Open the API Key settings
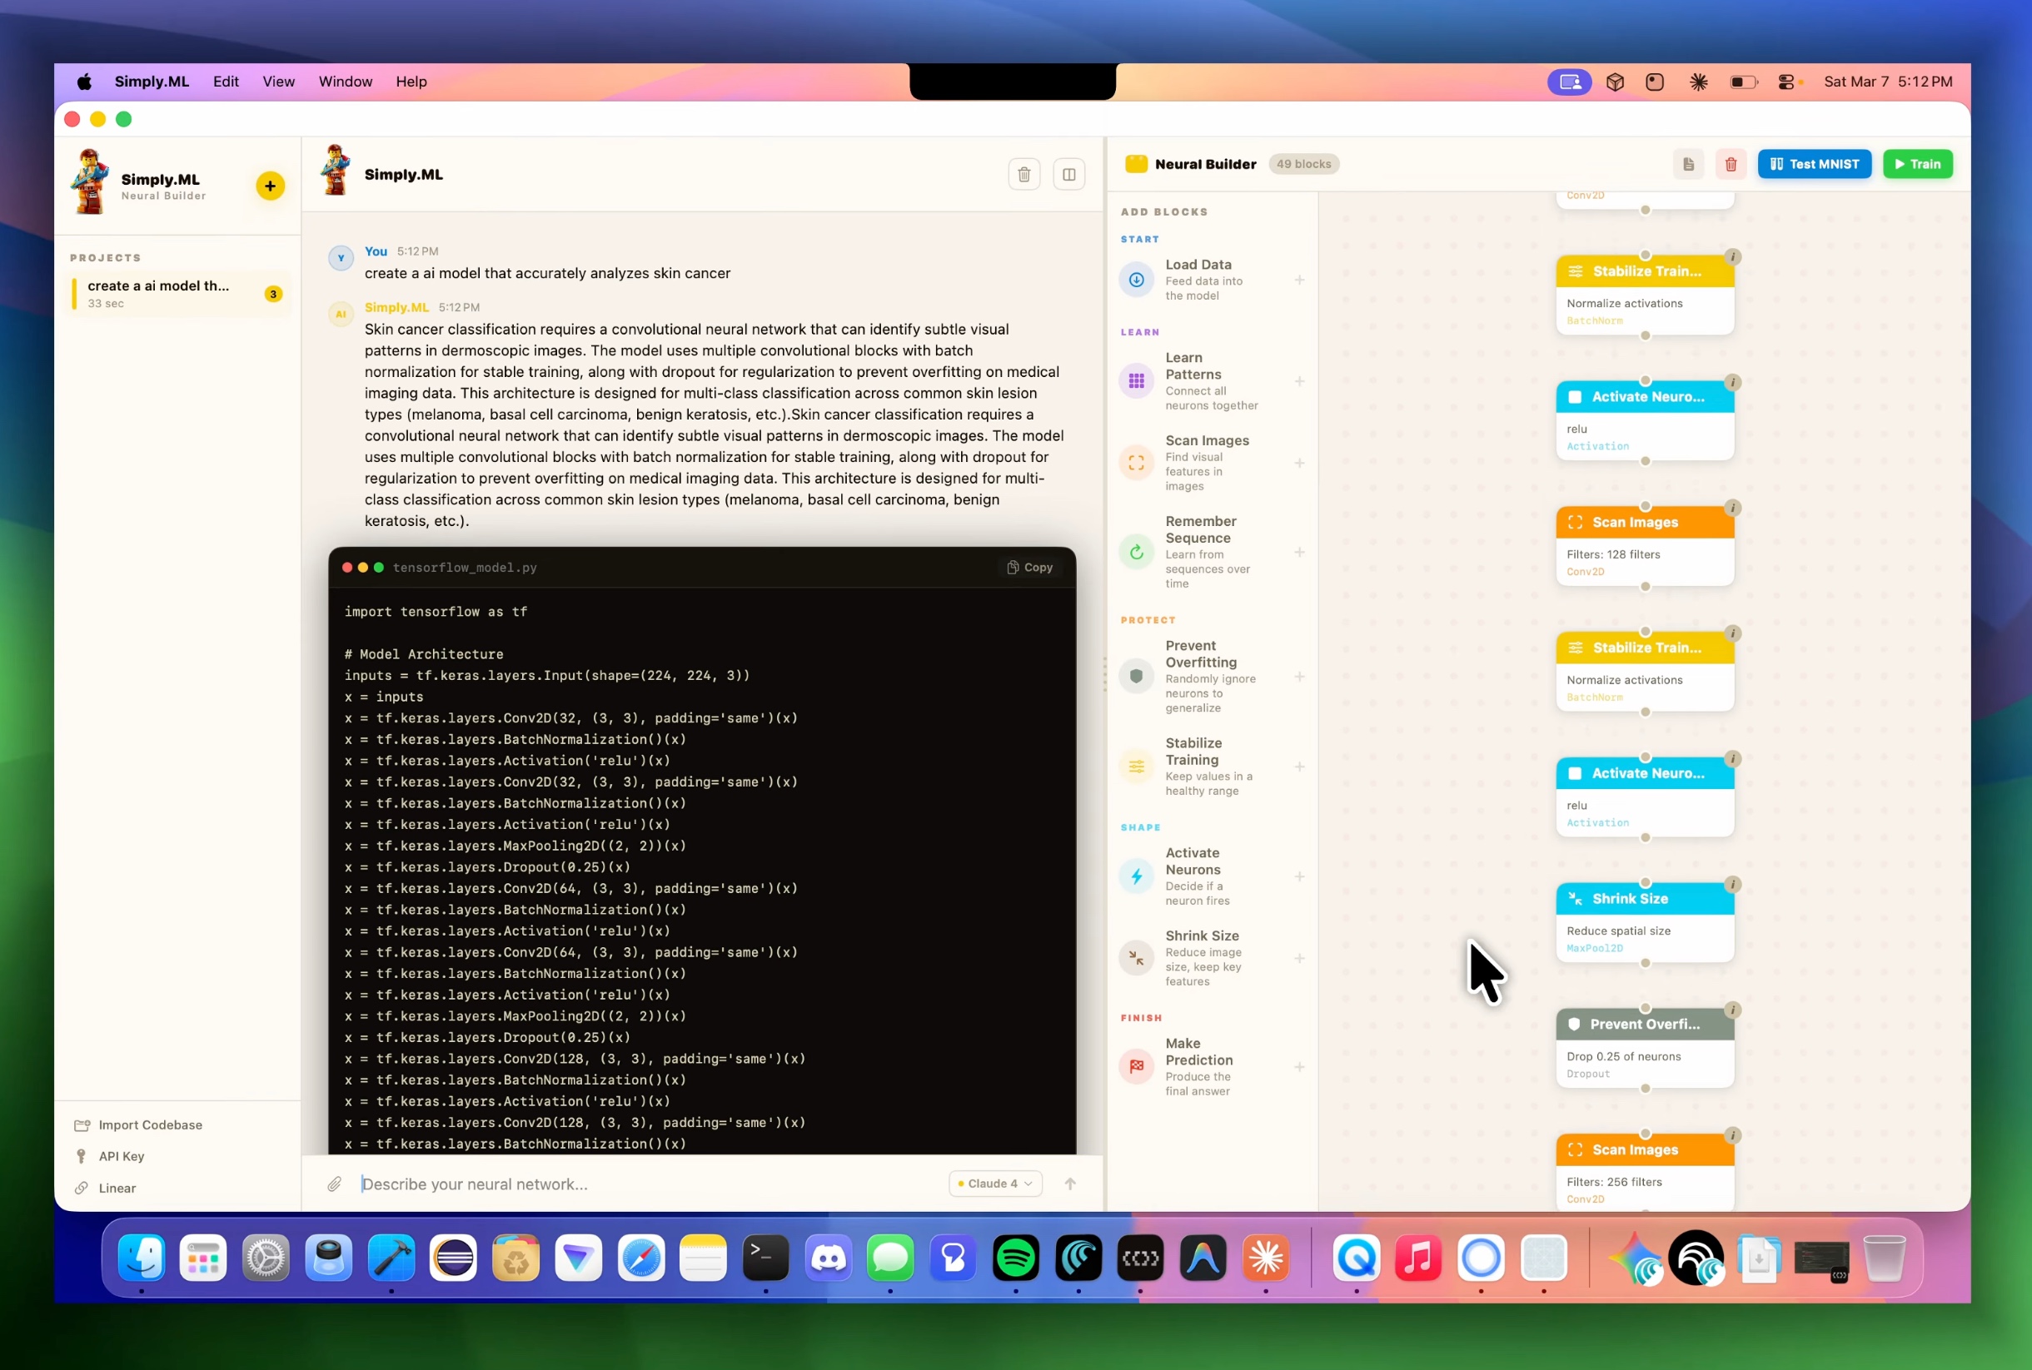The height and width of the screenshot is (1370, 2032). 110,1156
